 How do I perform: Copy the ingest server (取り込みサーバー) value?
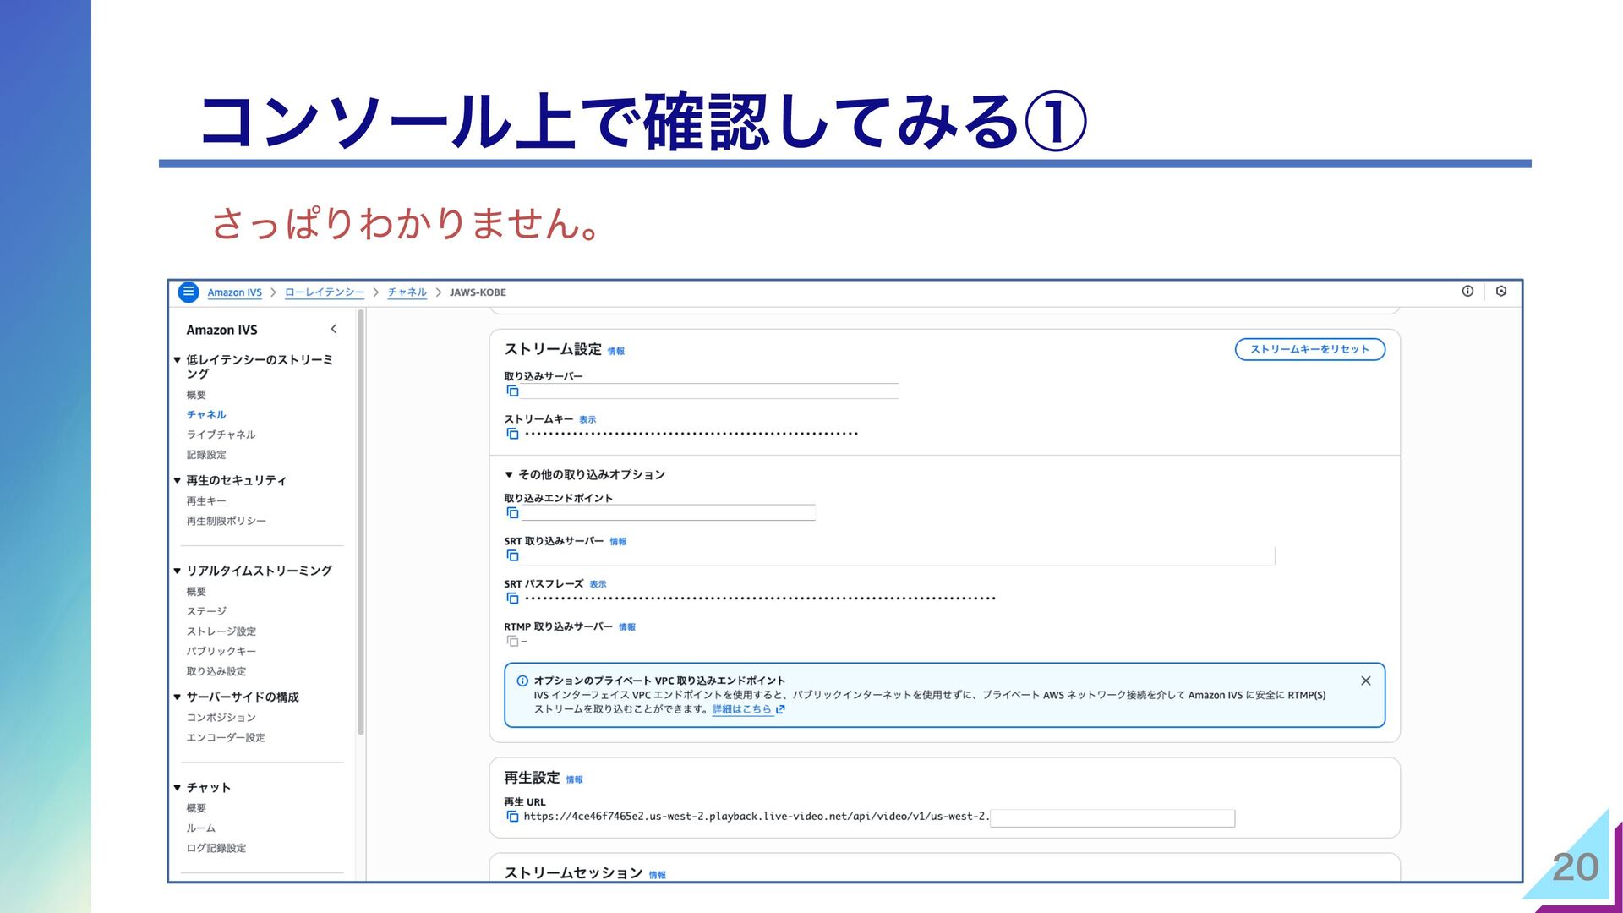coord(512,391)
